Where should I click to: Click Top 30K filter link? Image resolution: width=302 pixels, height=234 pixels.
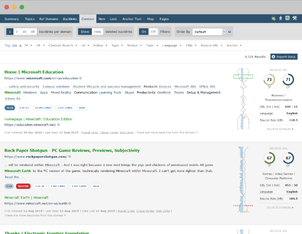pos(11,46)
